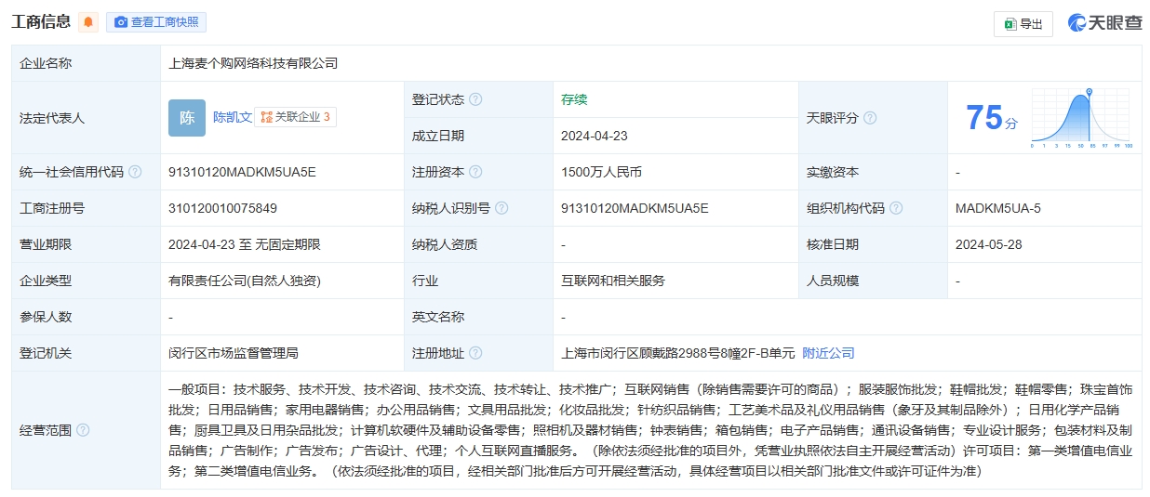
Task: Click help icon beside 注册资本
Action: (x=475, y=172)
